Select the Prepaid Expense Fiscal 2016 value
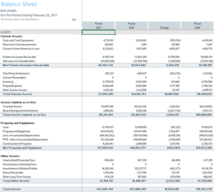Image resolution: width=215 pixels, height=192 pixels. 141,86
